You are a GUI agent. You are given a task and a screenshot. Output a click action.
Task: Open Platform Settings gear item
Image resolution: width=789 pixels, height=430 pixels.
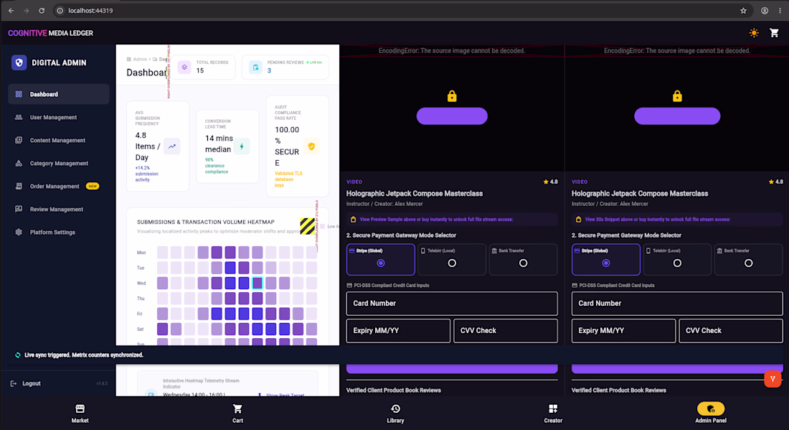click(x=58, y=232)
